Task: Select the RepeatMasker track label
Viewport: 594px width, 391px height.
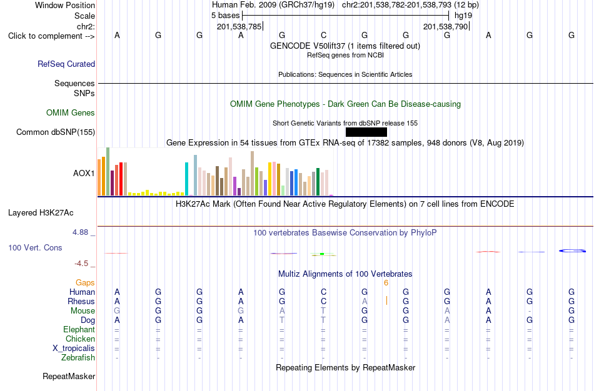Action: pyautogui.click(x=69, y=376)
